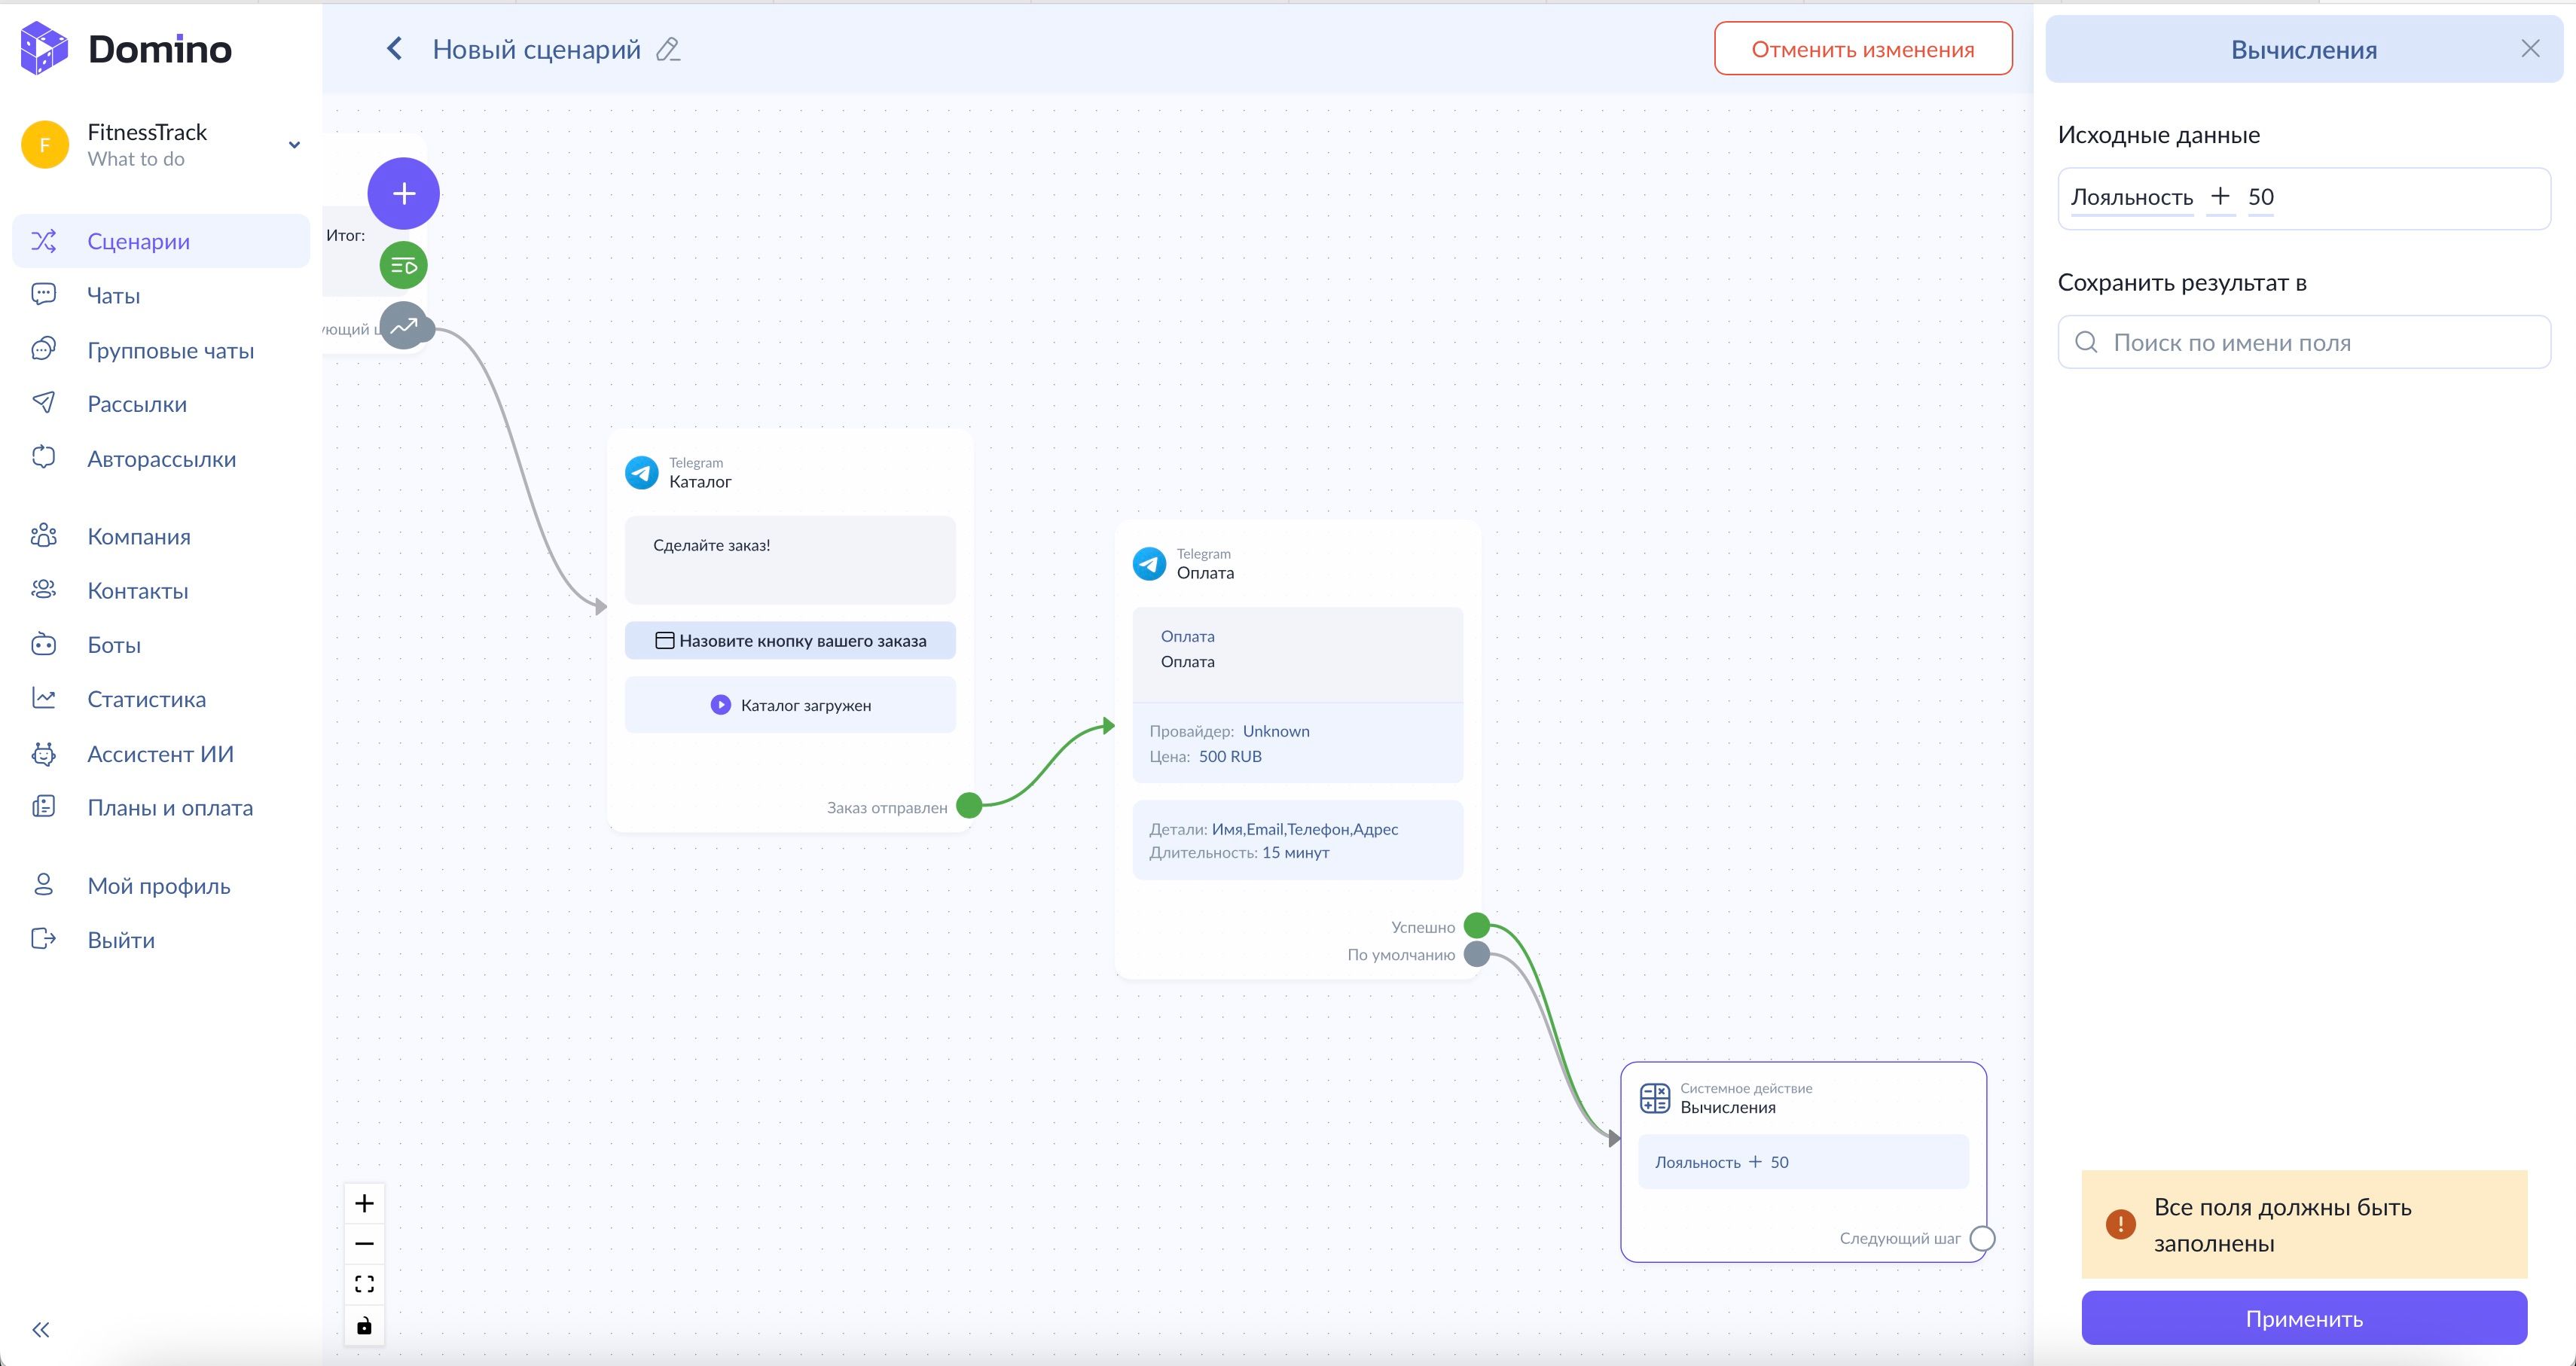Go back using the header arrow
The width and height of the screenshot is (2576, 1366).
tap(395, 49)
